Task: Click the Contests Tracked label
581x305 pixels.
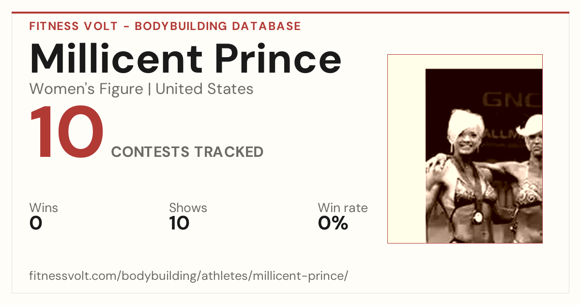Action: pyautogui.click(x=187, y=152)
